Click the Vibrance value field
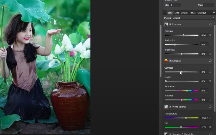The height and width of the screenshot is (135, 216). (x=204, y=100)
